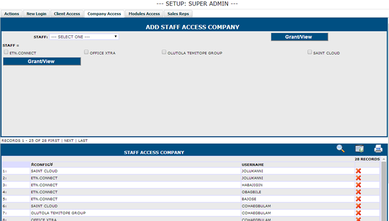Delete row 5 BAJOSE entry

point(358,199)
